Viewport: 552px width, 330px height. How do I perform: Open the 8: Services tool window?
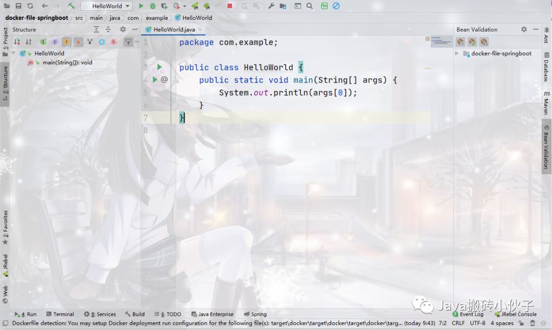100,314
